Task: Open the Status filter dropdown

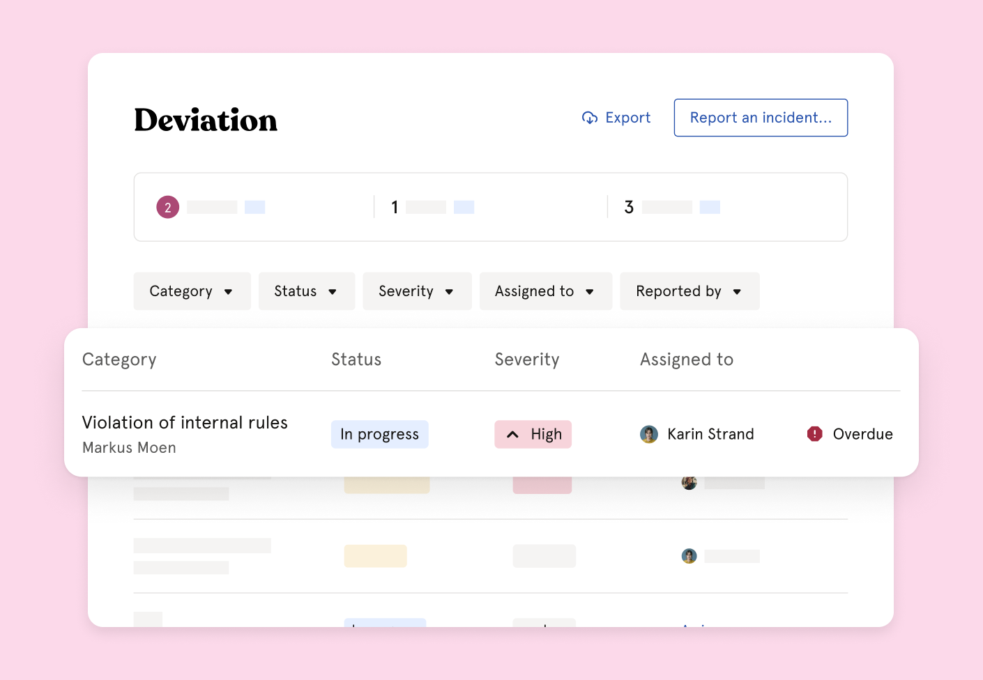Action: [306, 291]
